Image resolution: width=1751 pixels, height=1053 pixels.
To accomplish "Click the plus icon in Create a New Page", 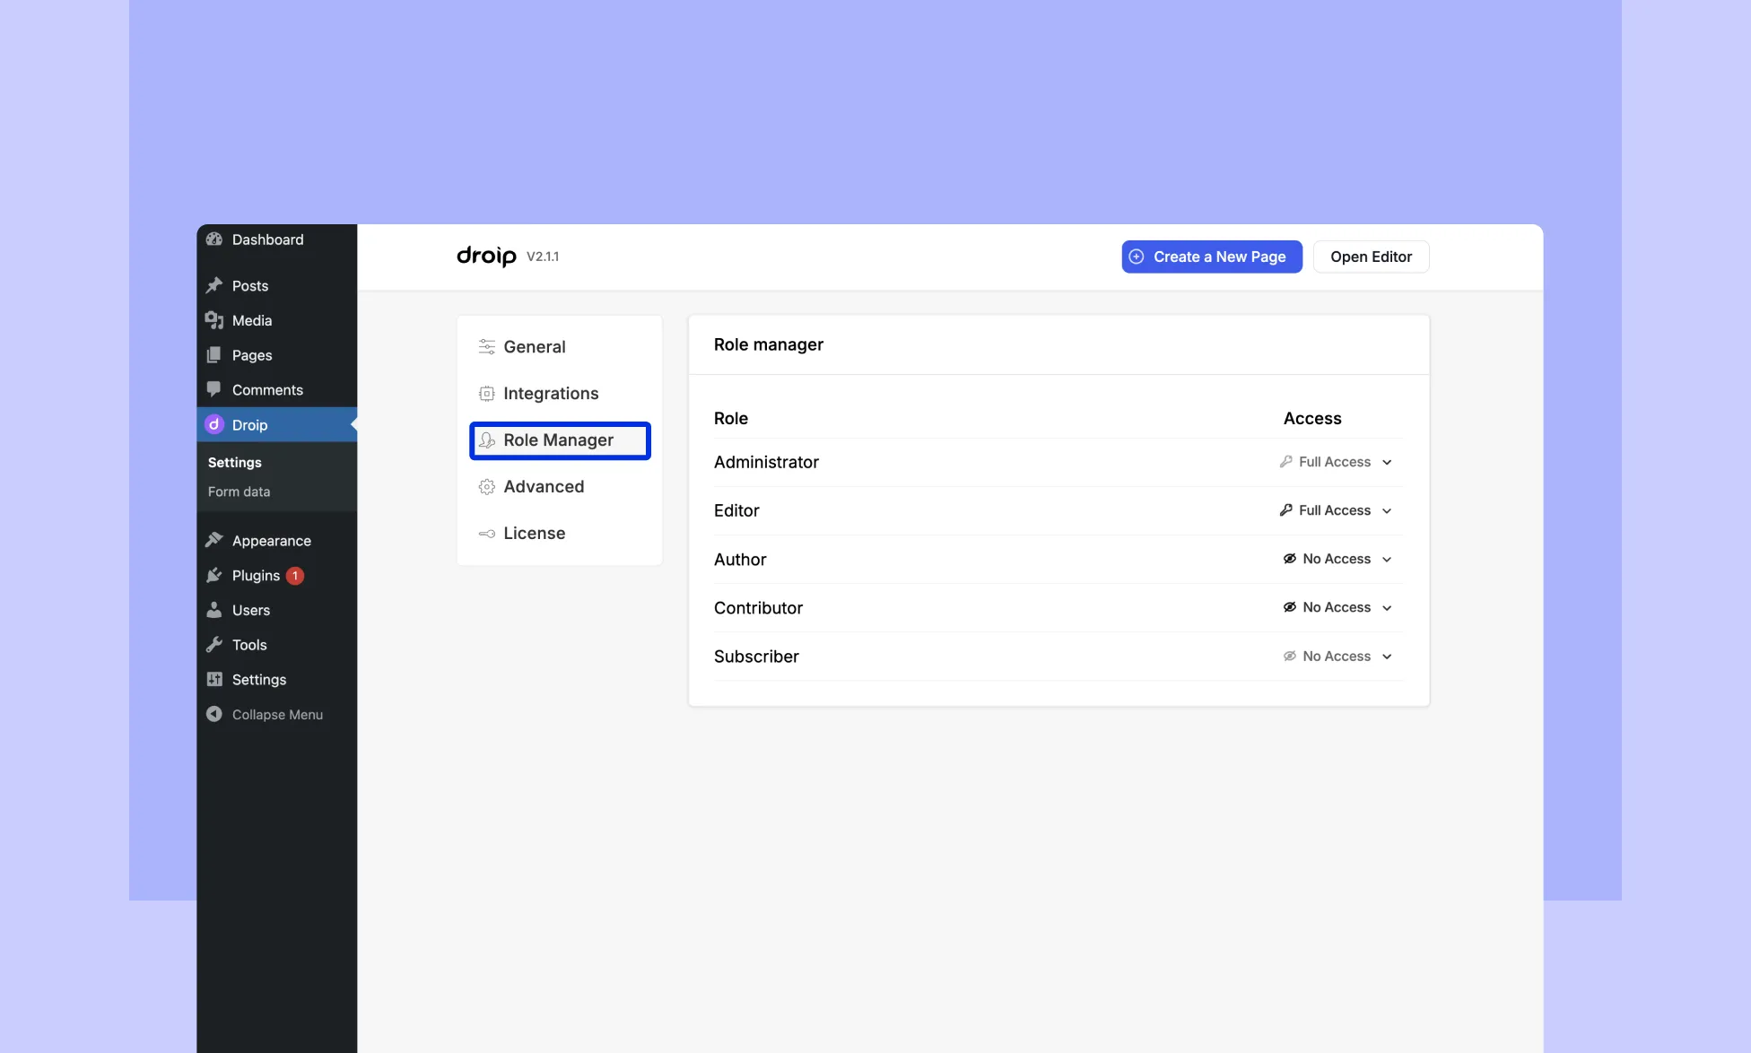I will (1136, 257).
